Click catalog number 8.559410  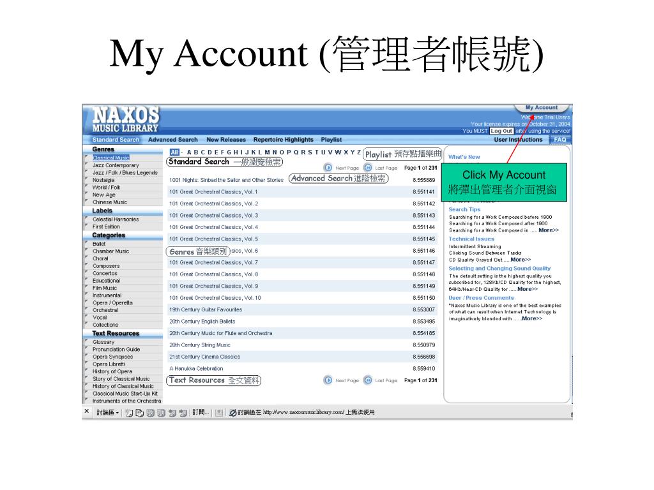pos(424,368)
